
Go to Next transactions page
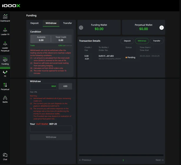[x=159, y=160]
